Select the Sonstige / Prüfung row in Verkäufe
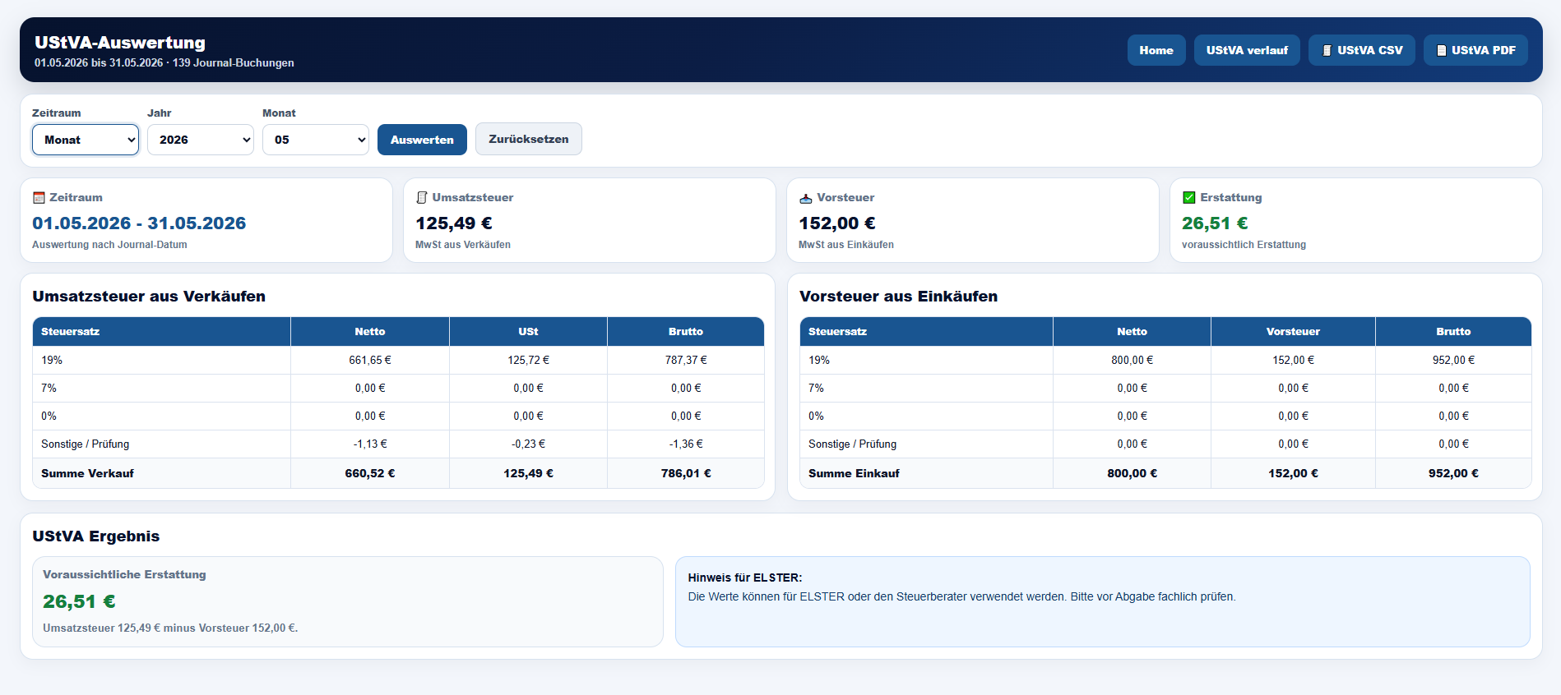Screen dimensions: 1561x695 [398, 444]
